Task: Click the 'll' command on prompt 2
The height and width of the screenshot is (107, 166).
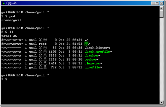Action: tap(11, 32)
